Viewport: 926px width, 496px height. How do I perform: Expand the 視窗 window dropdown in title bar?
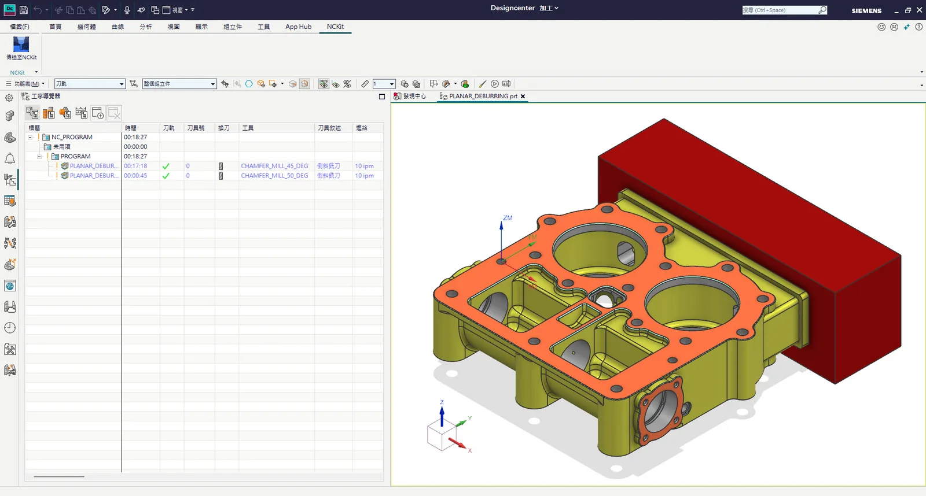(177, 10)
